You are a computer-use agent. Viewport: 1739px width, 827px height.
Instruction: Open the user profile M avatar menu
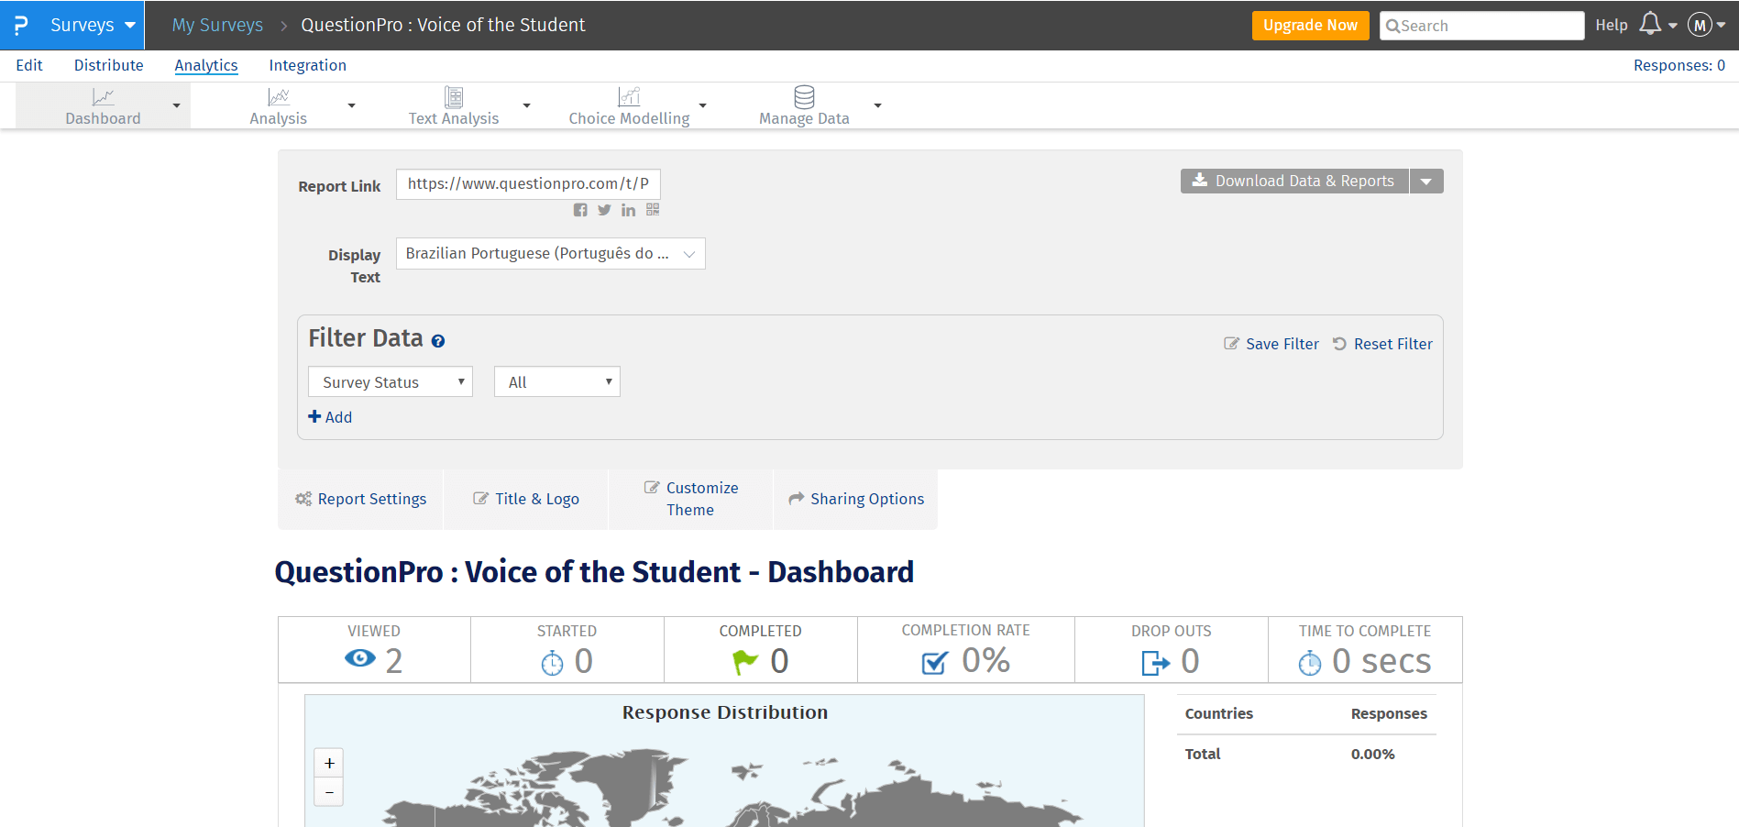(1700, 25)
